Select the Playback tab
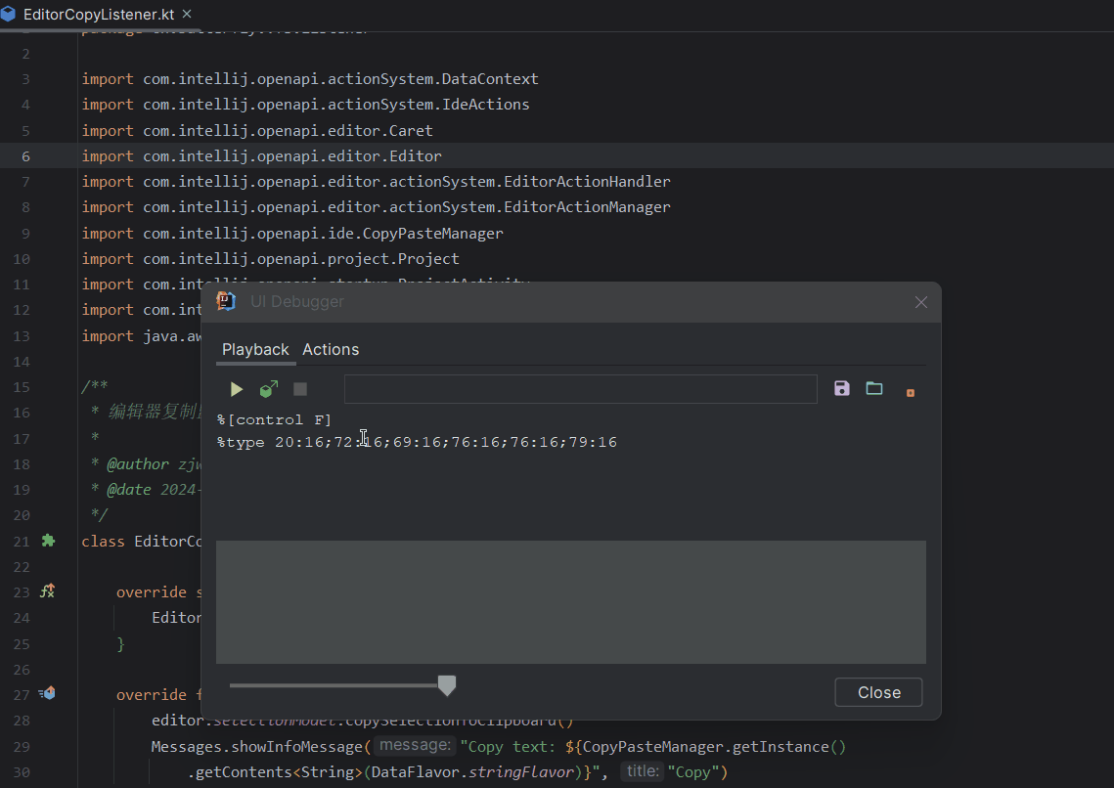 click(255, 349)
